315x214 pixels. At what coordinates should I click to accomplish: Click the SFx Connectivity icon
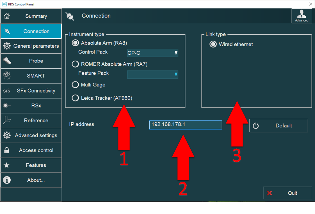[x=7, y=91]
